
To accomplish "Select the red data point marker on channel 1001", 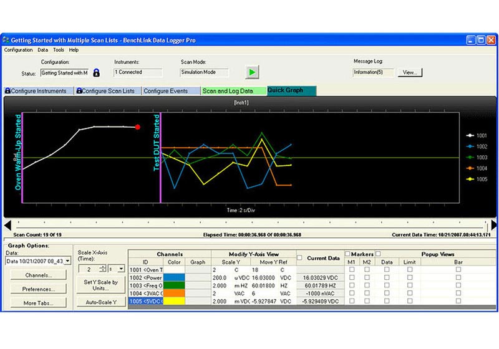I will pyautogui.click(x=137, y=127).
